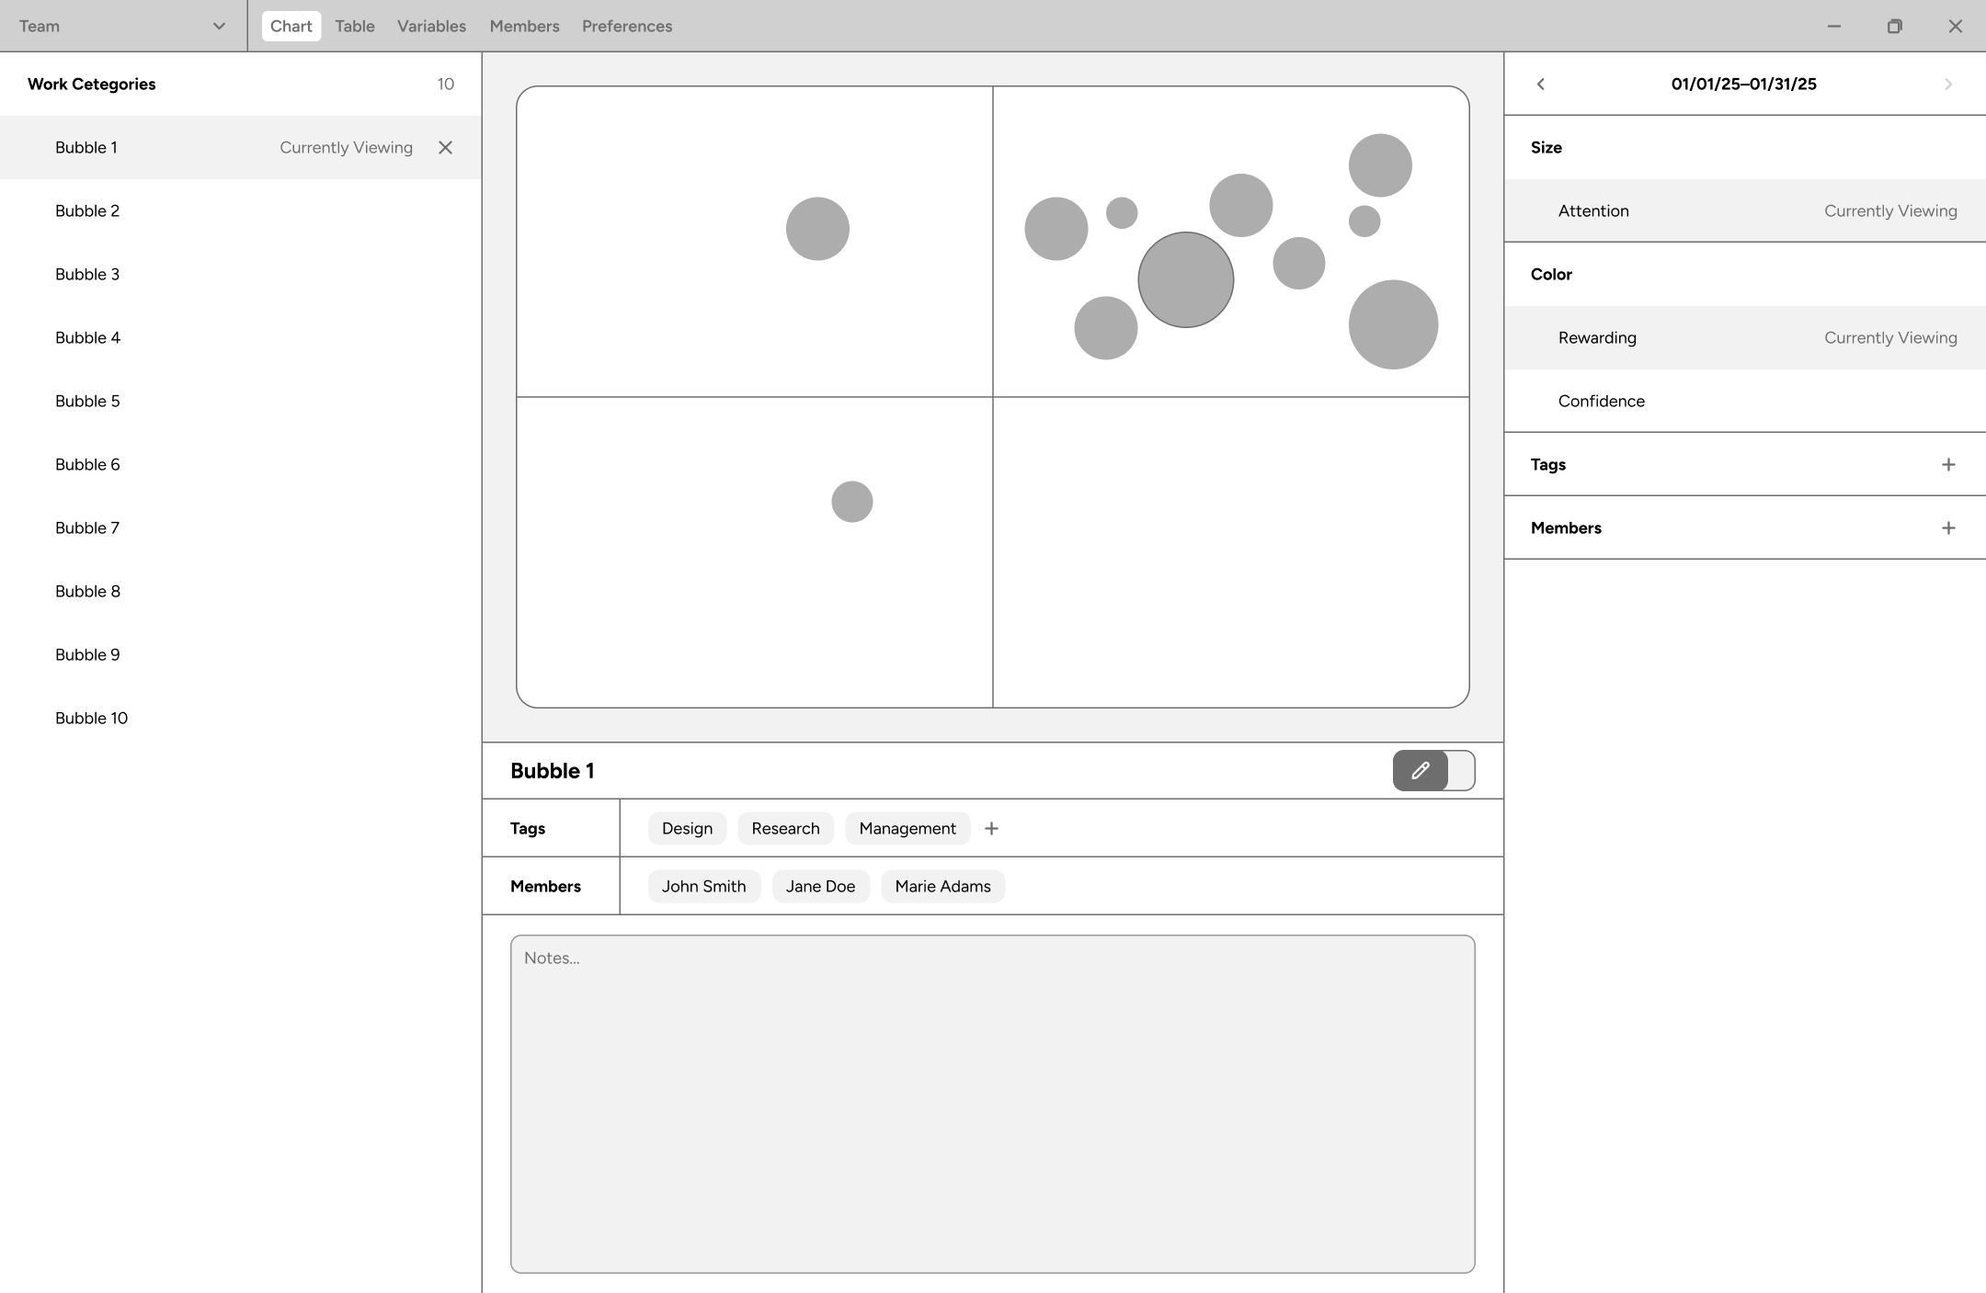Select Bubble 10 in the category list
The height and width of the screenshot is (1293, 1986).
pyautogui.click(x=241, y=718)
